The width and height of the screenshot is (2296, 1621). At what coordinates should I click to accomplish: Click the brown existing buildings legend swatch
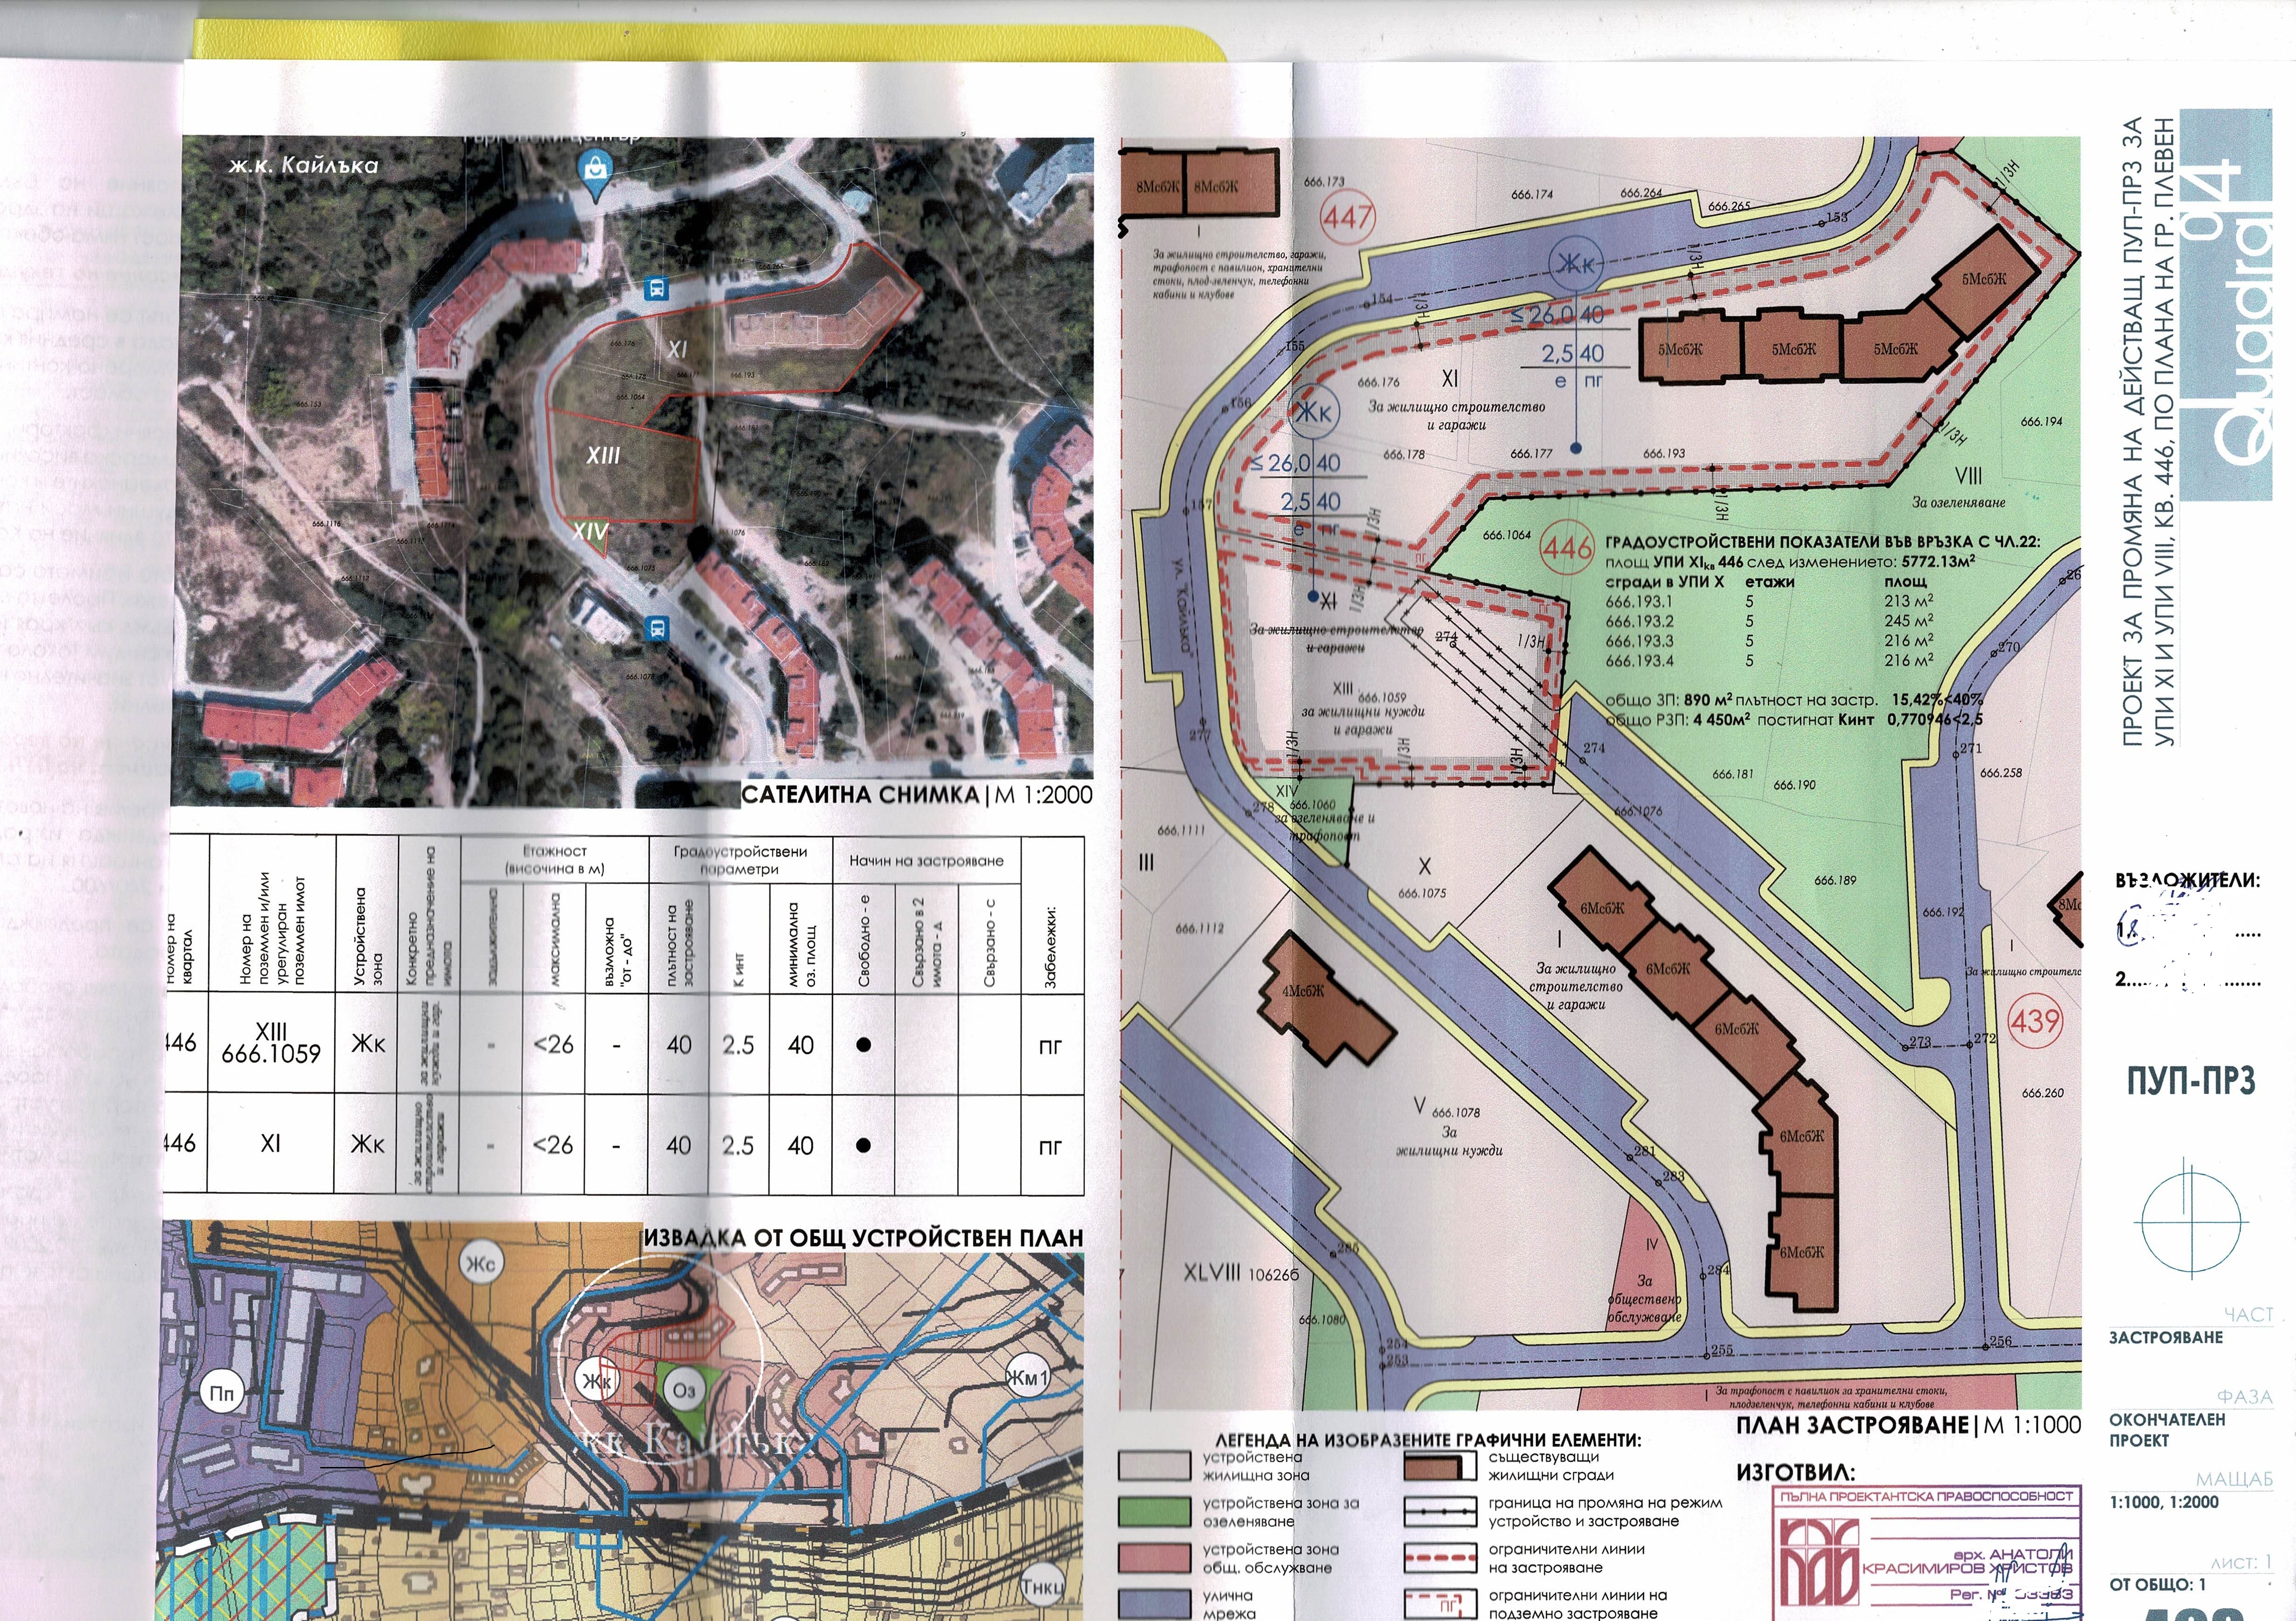(x=1440, y=1466)
